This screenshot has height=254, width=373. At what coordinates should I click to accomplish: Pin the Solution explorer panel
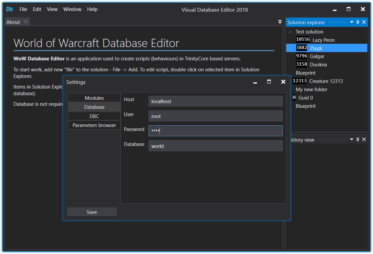pyautogui.click(x=357, y=22)
